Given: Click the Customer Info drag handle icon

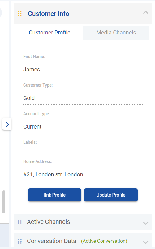Looking at the screenshot, I should [x=20, y=14].
